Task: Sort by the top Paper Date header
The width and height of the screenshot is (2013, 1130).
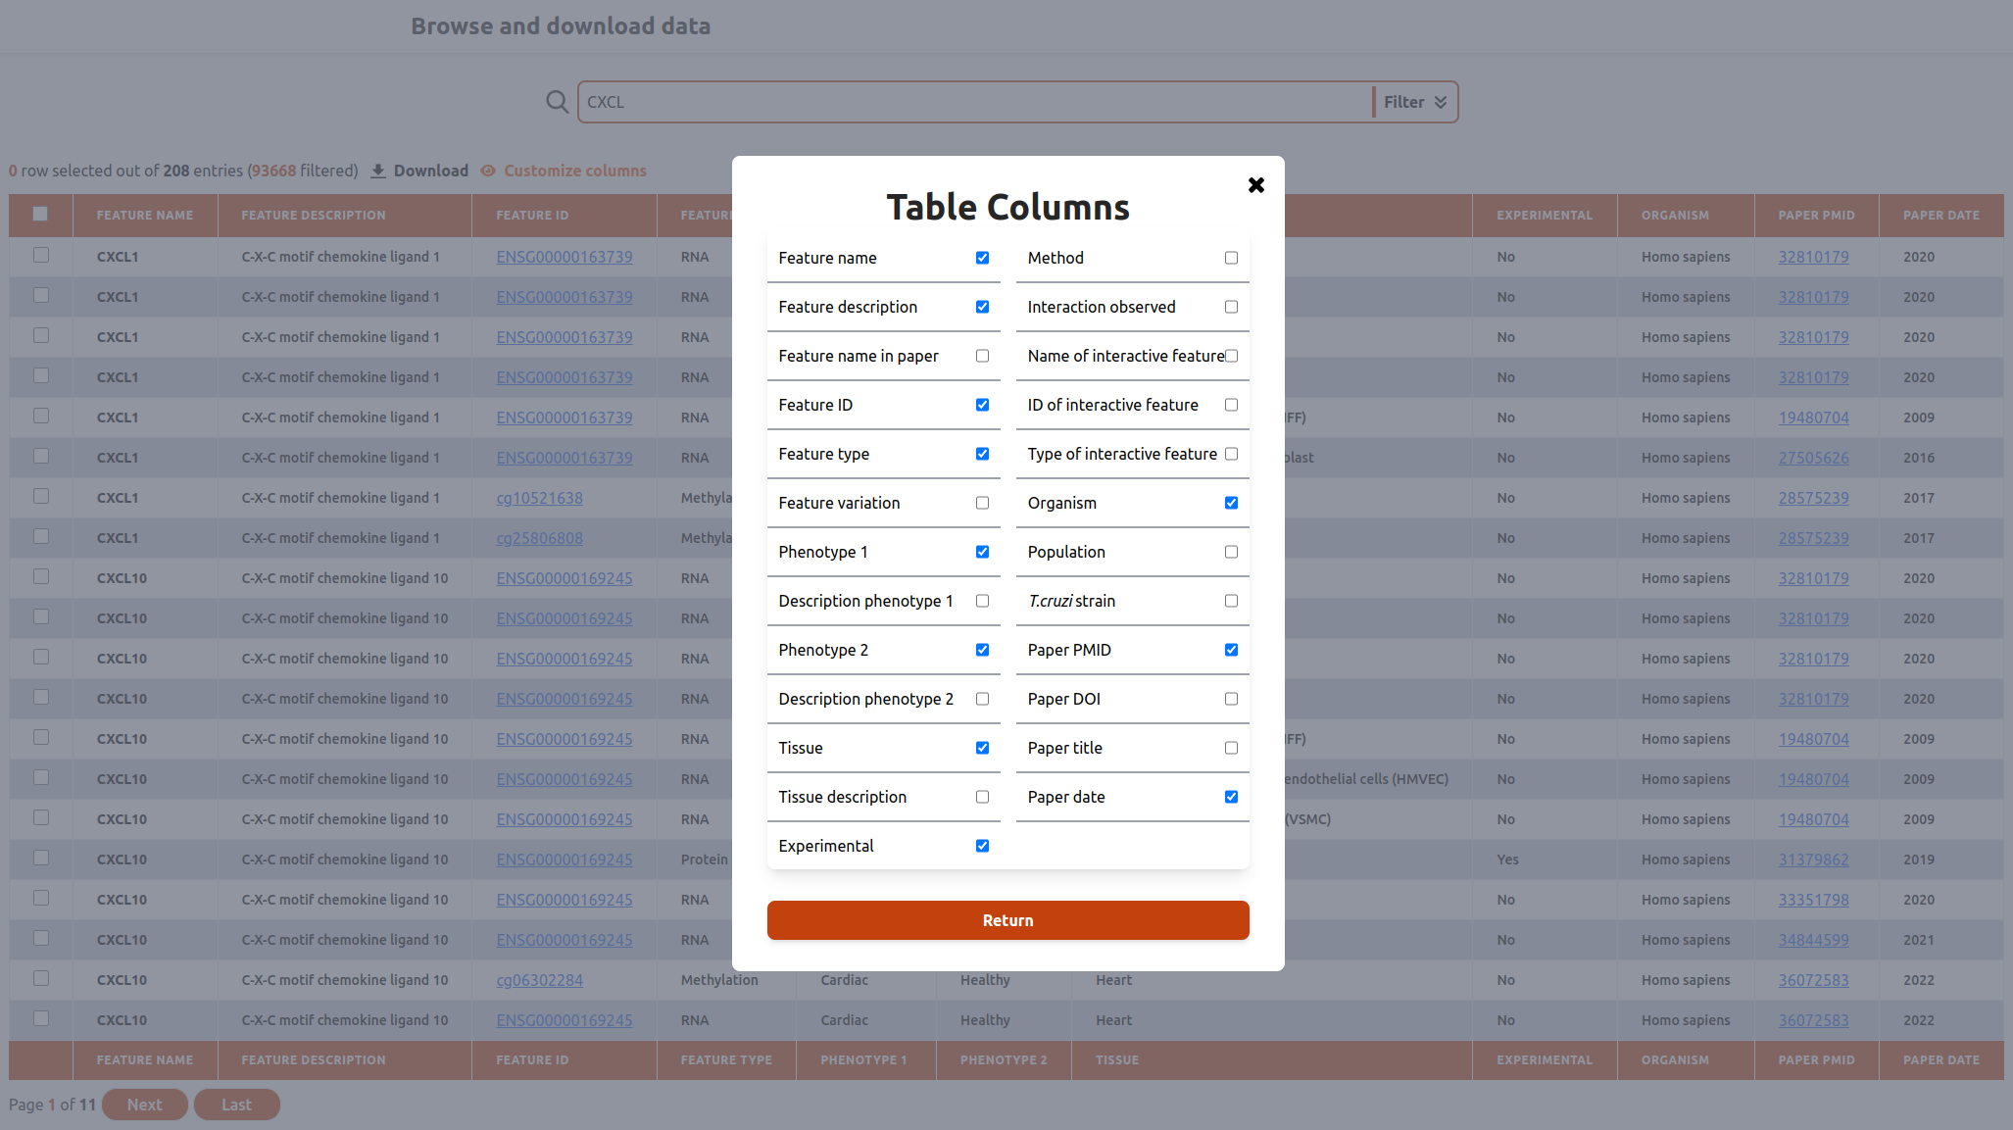Action: click(x=1940, y=215)
